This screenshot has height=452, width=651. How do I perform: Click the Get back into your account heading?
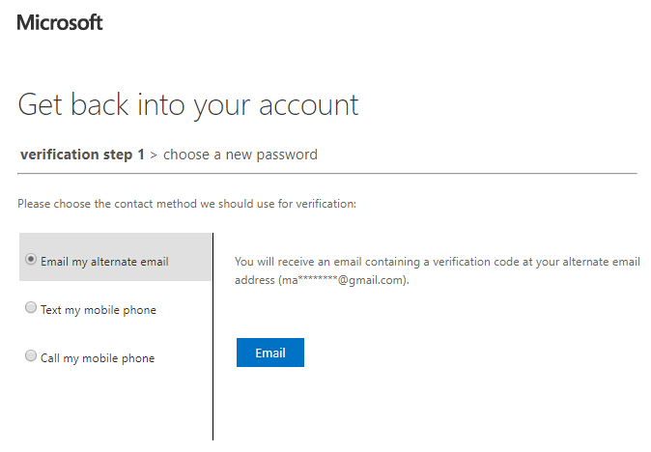coord(188,104)
